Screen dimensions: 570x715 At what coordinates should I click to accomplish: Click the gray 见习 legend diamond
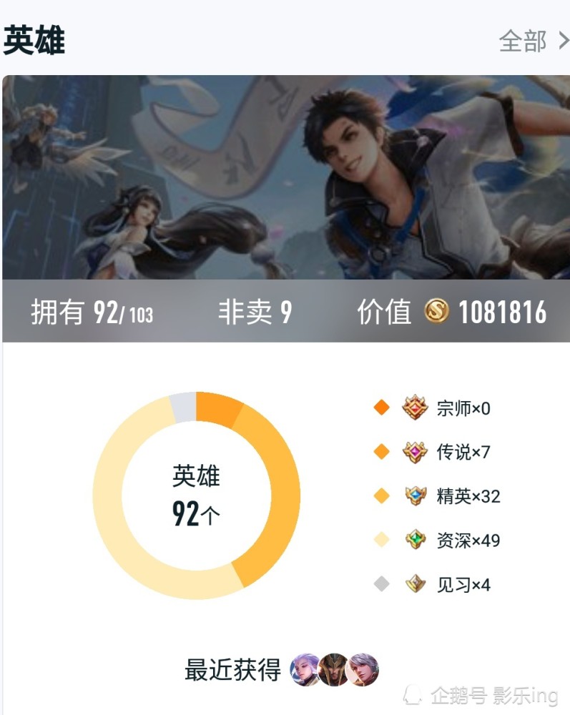(x=381, y=583)
